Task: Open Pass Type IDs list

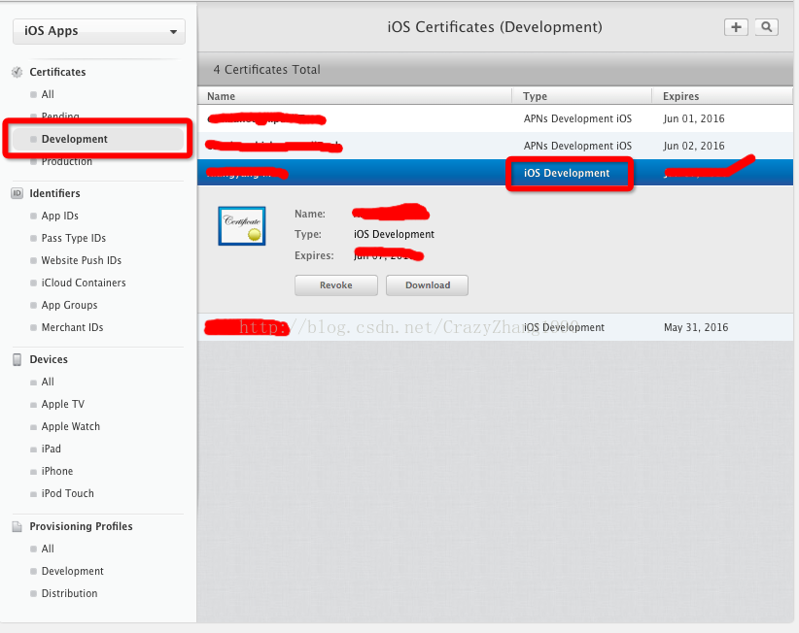Action: point(73,238)
